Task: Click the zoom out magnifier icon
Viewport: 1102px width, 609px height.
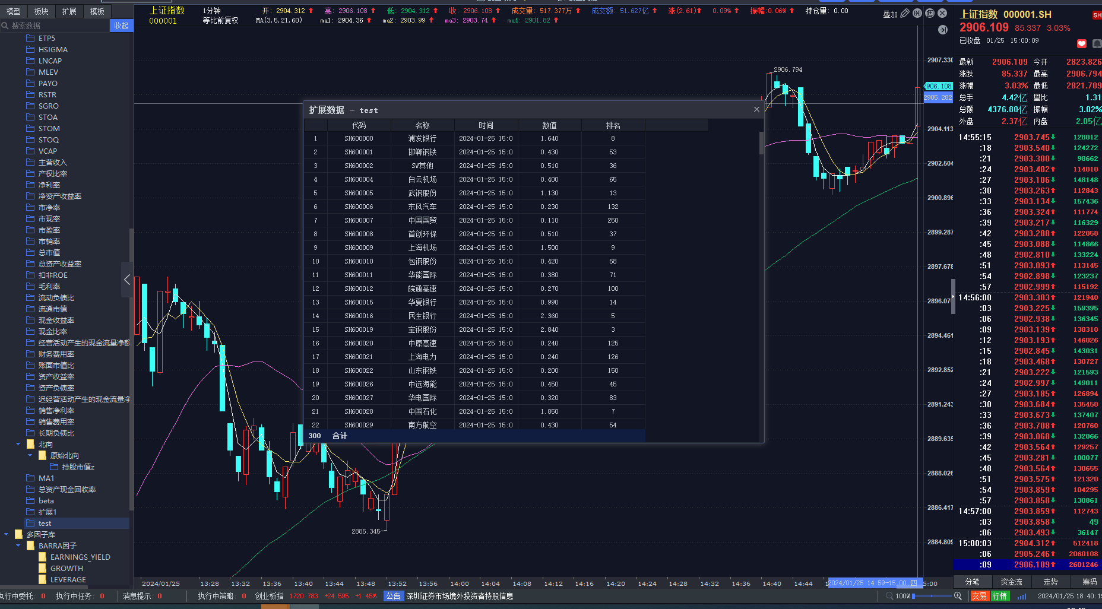Action: pyautogui.click(x=889, y=596)
